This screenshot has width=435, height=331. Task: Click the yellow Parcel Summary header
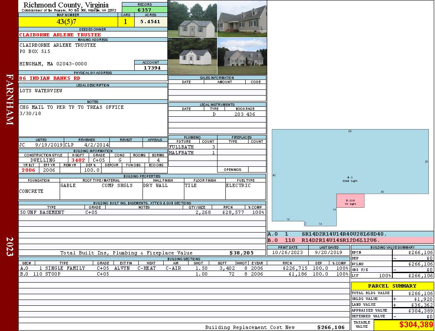[392, 286]
